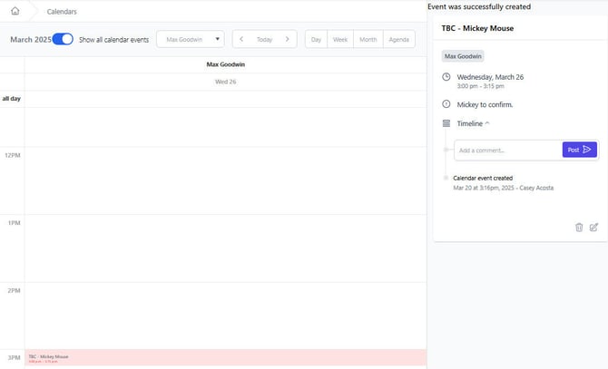Open the TBC - Mickey Mouse calendar event
The image size is (608, 369).
(226, 357)
